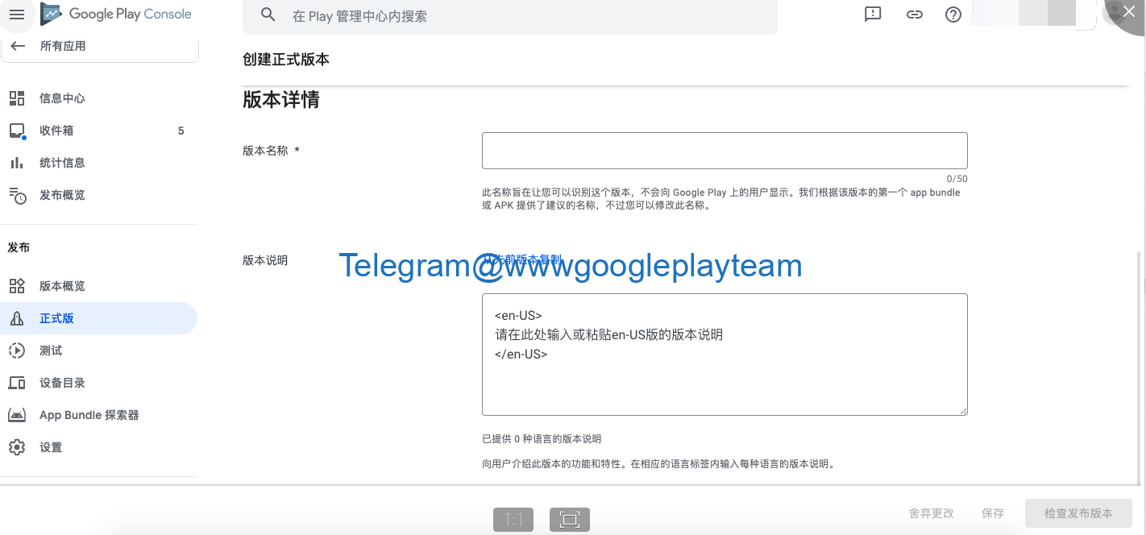Screen dimensions: 1146x535
Task: Click the Google Play Console logo
Action: [117, 15]
